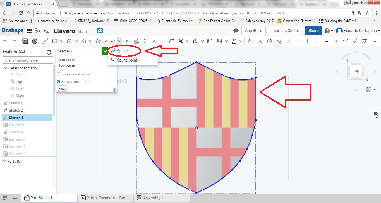Switch to the Assembly 1 tab

pos(162,198)
